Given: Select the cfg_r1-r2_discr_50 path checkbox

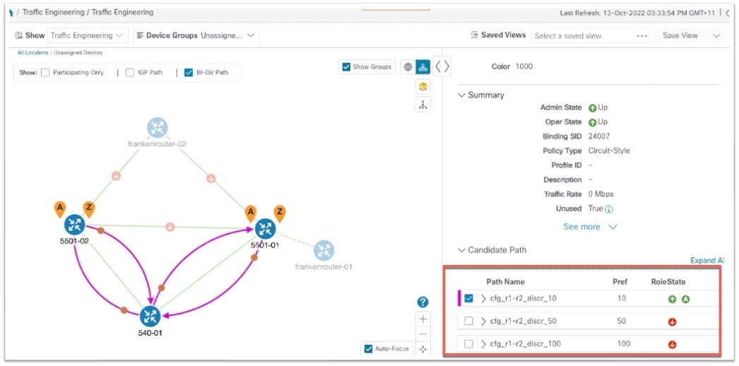Looking at the screenshot, I should [x=468, y=321].
